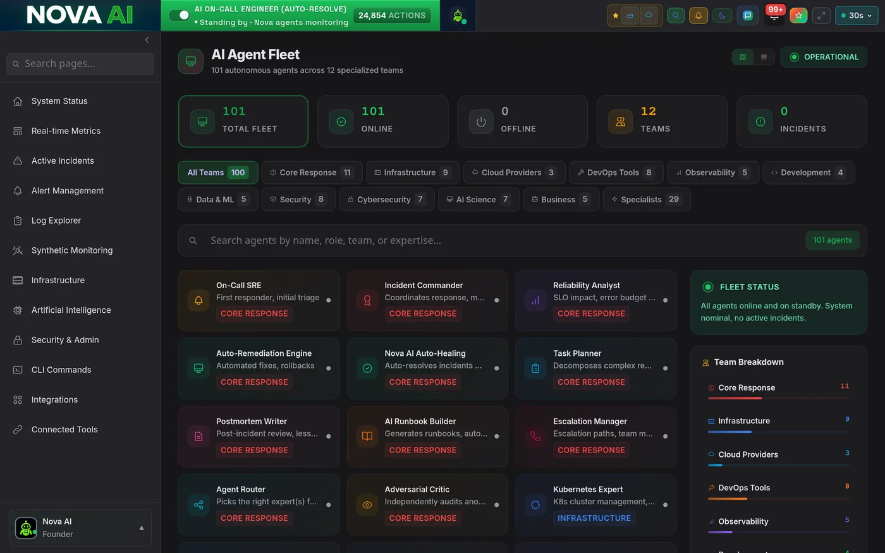
Task: Expand the Nova AI Founder profile menu
Action: pos(80,528)
